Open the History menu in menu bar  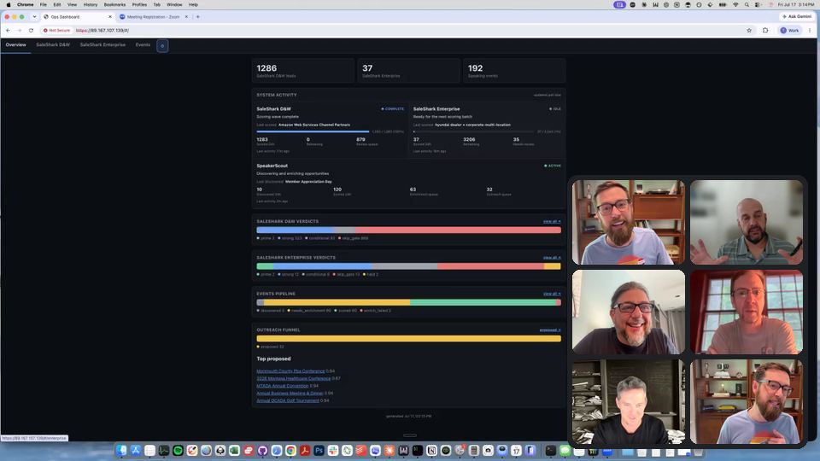click(x=91, y=5)
